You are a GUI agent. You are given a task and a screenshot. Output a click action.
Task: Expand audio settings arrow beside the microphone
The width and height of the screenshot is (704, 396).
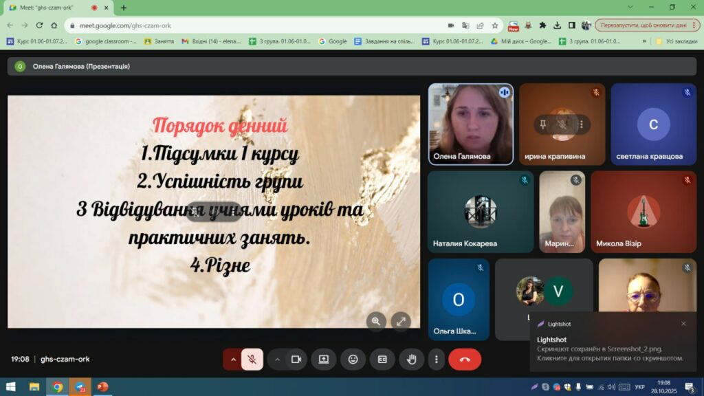pos(233,359)
